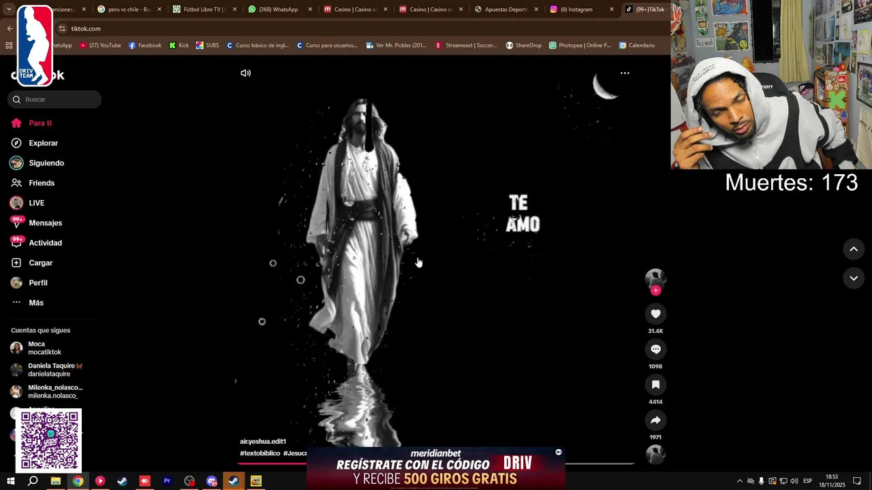Open ESP language selector in tray
This screenshot has width=872, height=490.
(808, 481)
